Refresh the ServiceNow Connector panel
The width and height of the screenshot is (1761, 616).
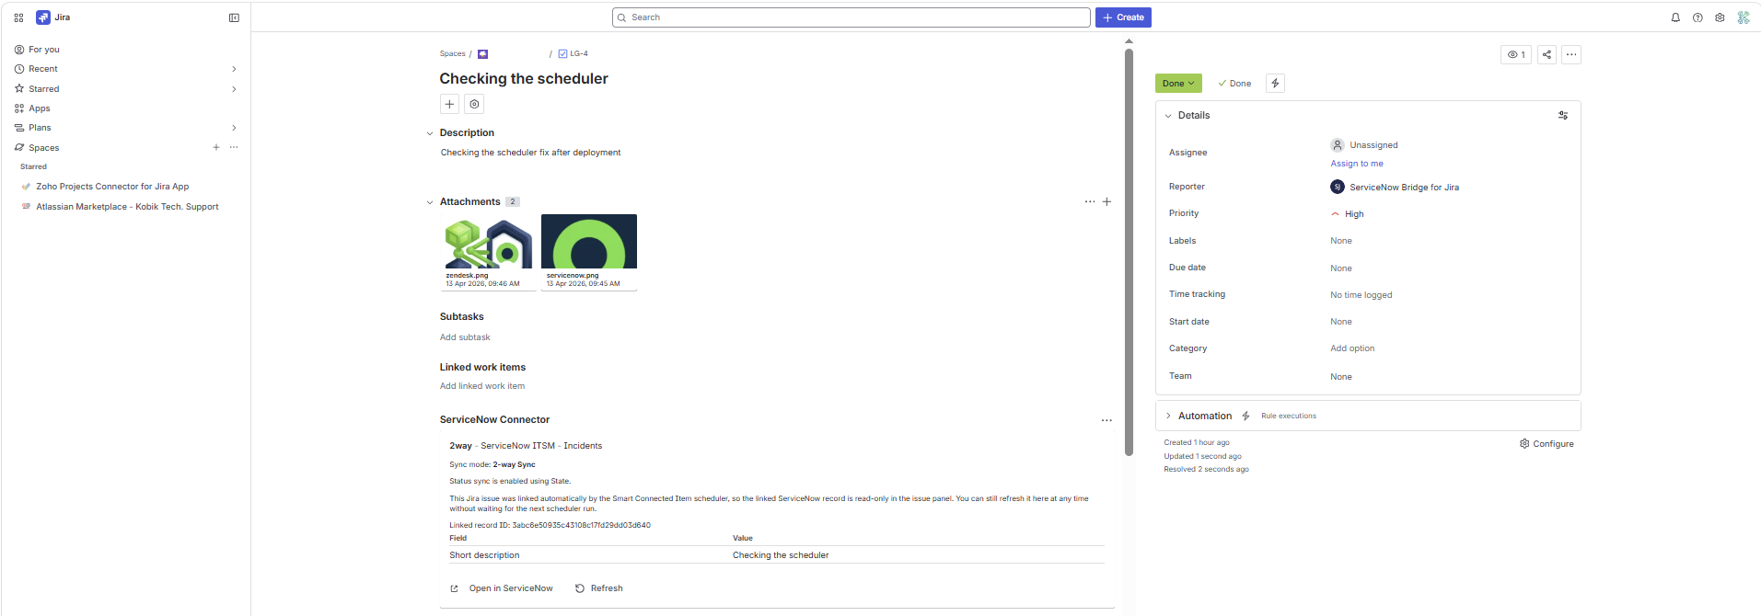(599, 588)
